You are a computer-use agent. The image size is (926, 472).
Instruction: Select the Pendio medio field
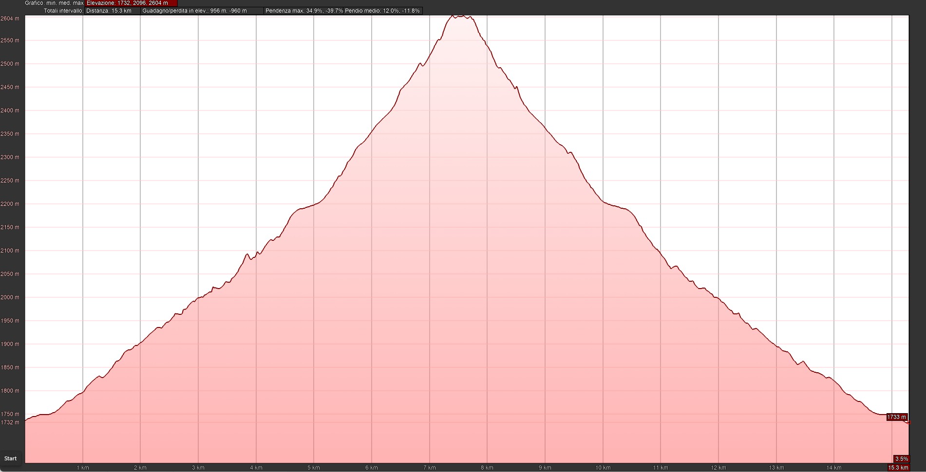pos(382,11)
